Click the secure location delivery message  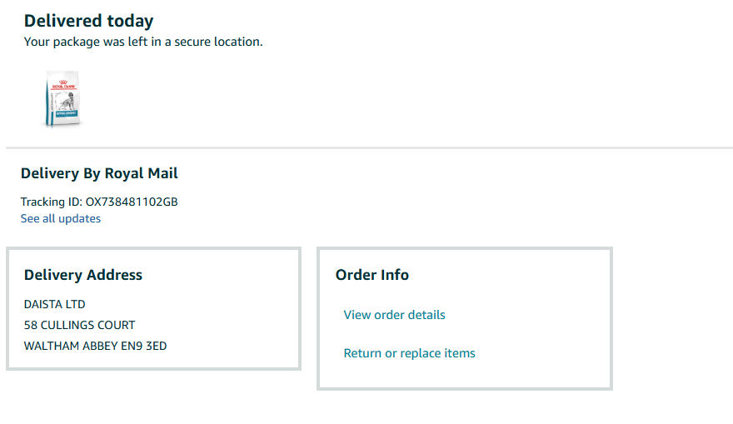[143, 41]
